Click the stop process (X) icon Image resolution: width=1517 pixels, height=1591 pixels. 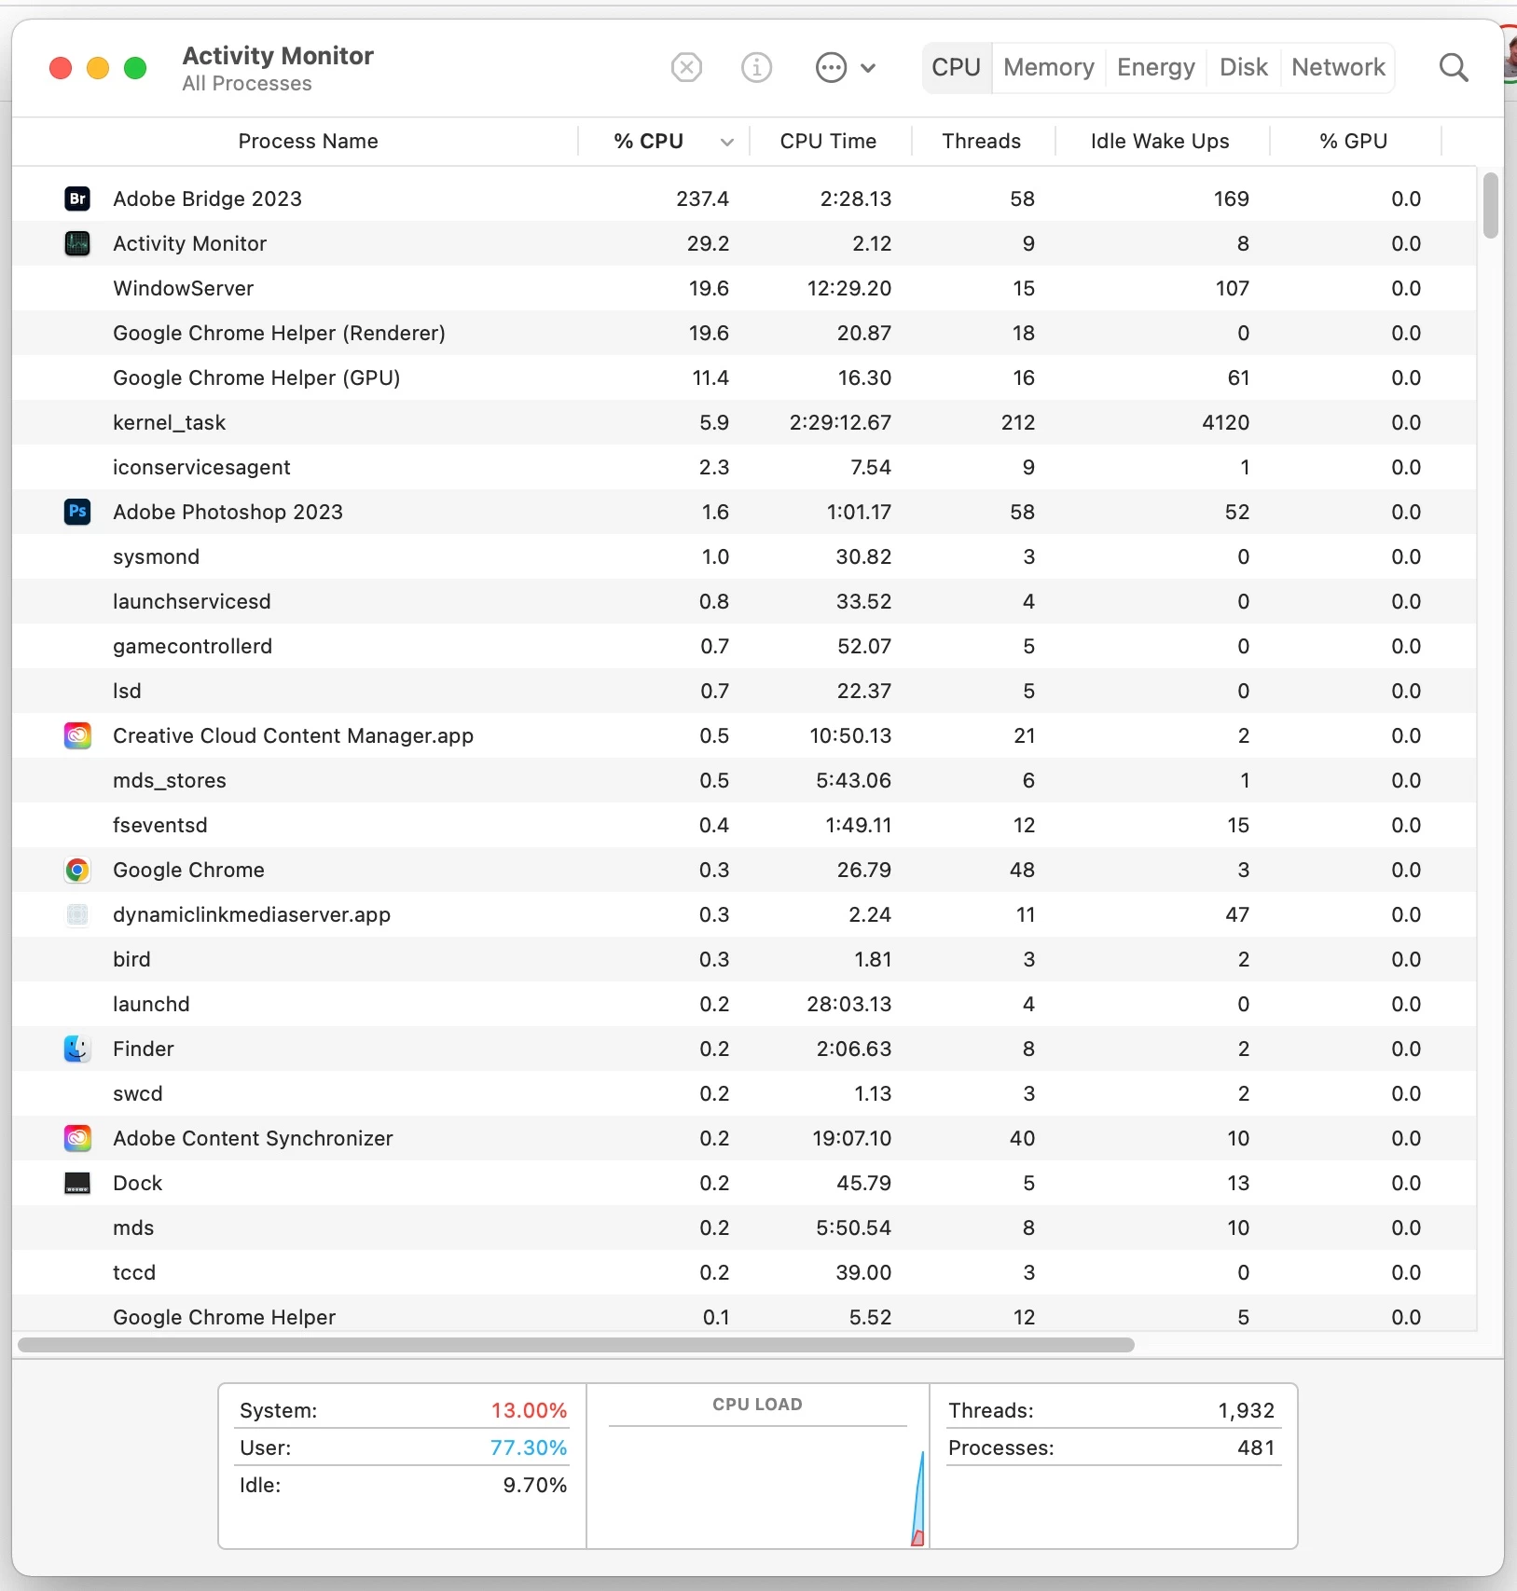686,67
